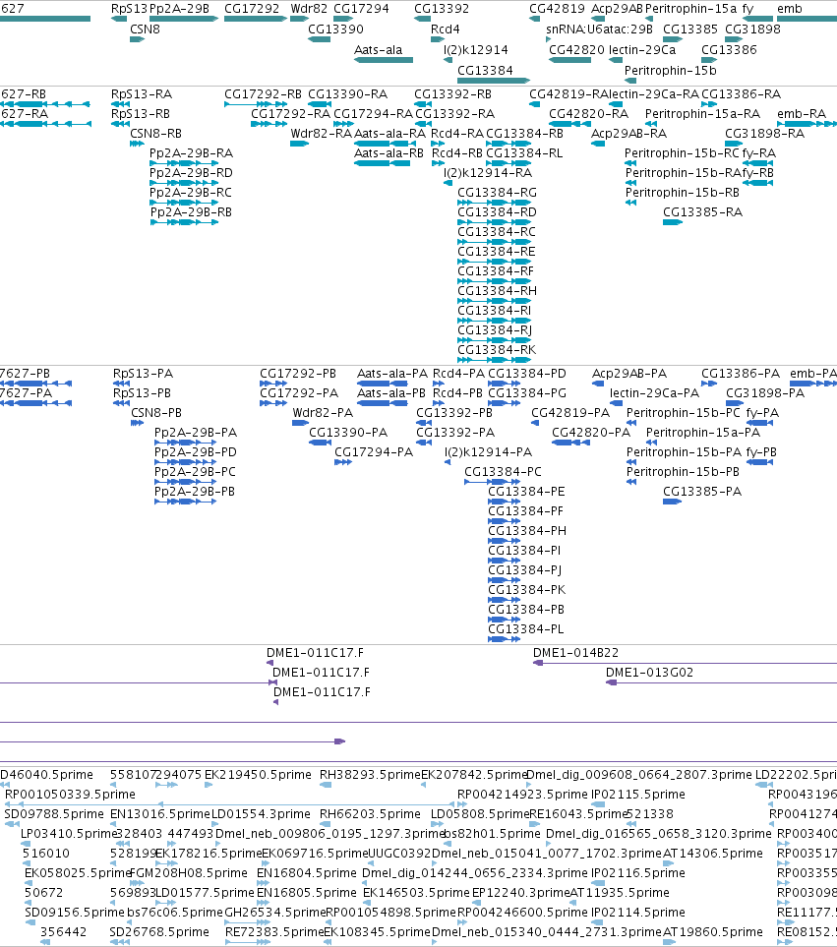Viewport: 837px width, 947px height.
Task: Click the CG13384-RG transcript label
Action: point(497,193)
